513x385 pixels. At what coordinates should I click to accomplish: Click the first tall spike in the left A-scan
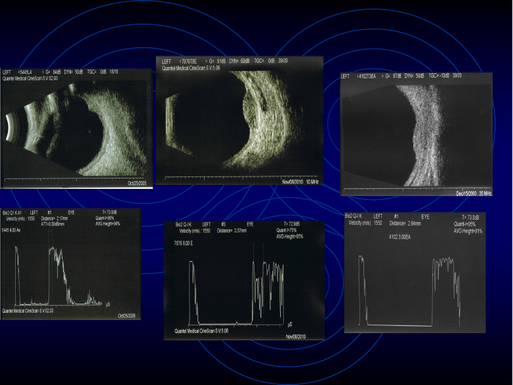(17, 275)
